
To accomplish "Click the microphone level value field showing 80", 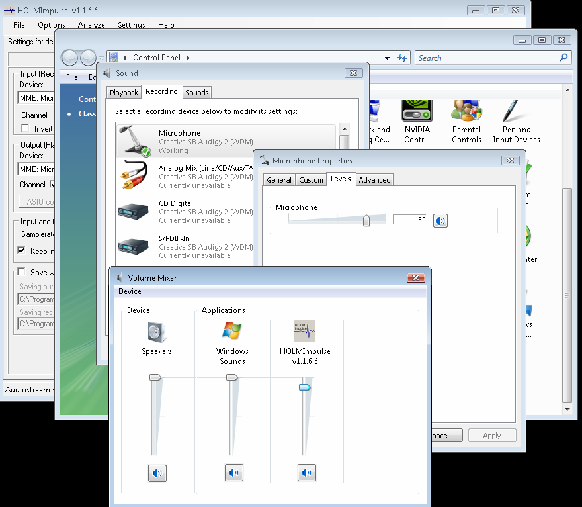I will pos(411,220).
